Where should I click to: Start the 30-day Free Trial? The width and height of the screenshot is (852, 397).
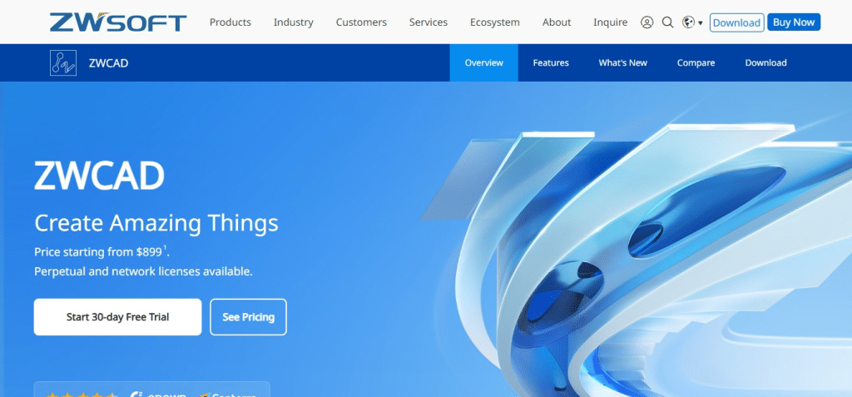pos(117,317)
